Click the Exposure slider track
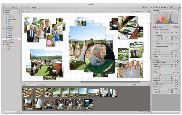 (x=166, y=51)
